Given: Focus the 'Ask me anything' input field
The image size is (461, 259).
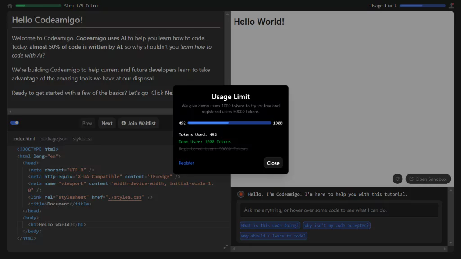Looking at the screenshot, I should pos(339,210).
